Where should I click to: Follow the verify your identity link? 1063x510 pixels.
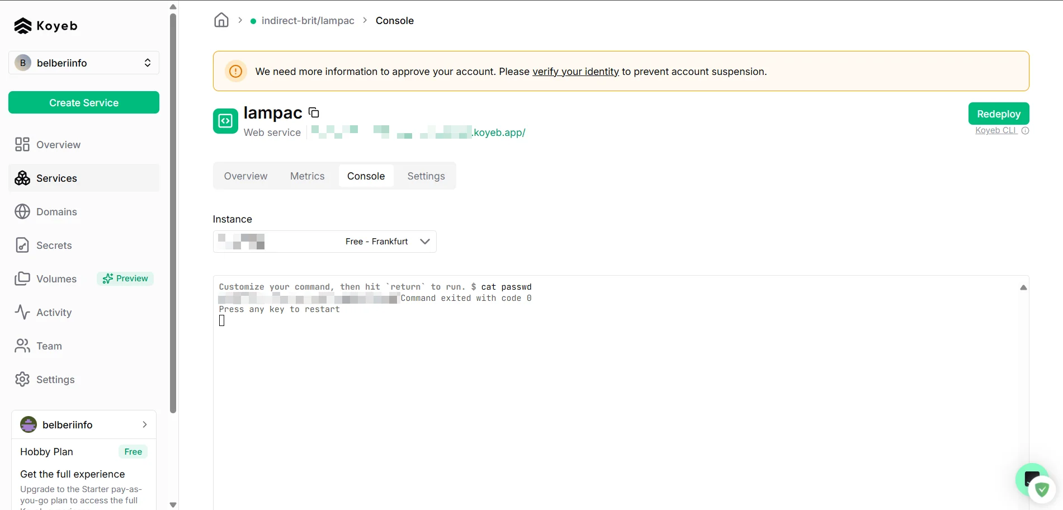pos(575,72)
